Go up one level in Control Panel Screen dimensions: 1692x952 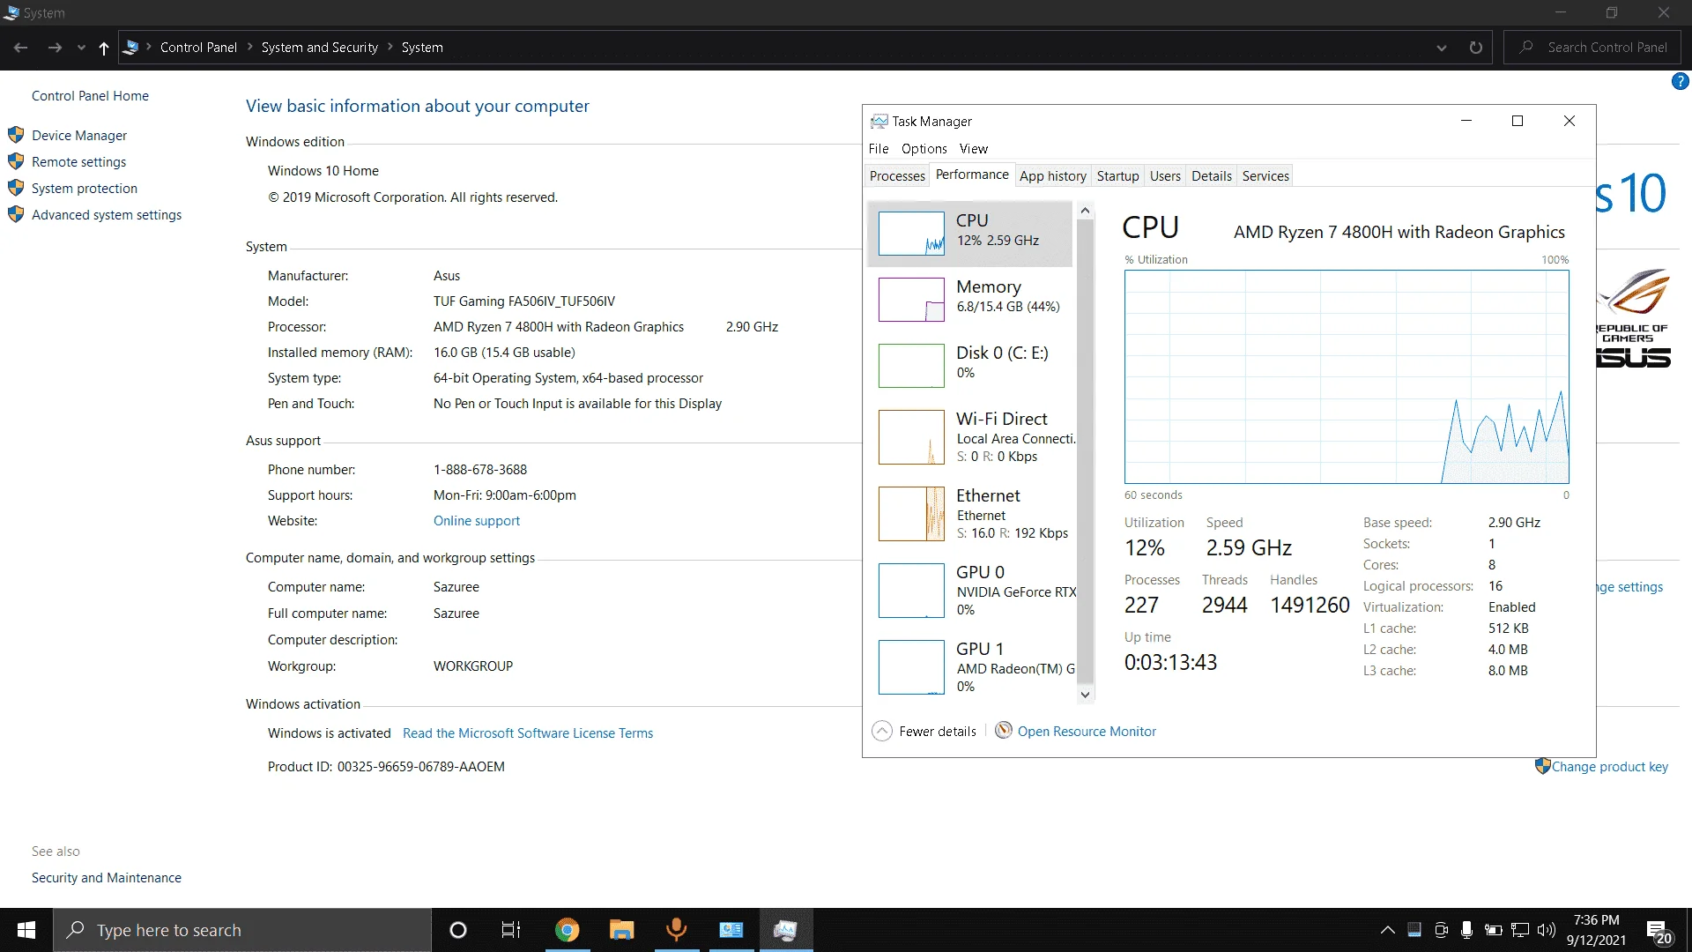pyautogui.click(x=104, y=48)
